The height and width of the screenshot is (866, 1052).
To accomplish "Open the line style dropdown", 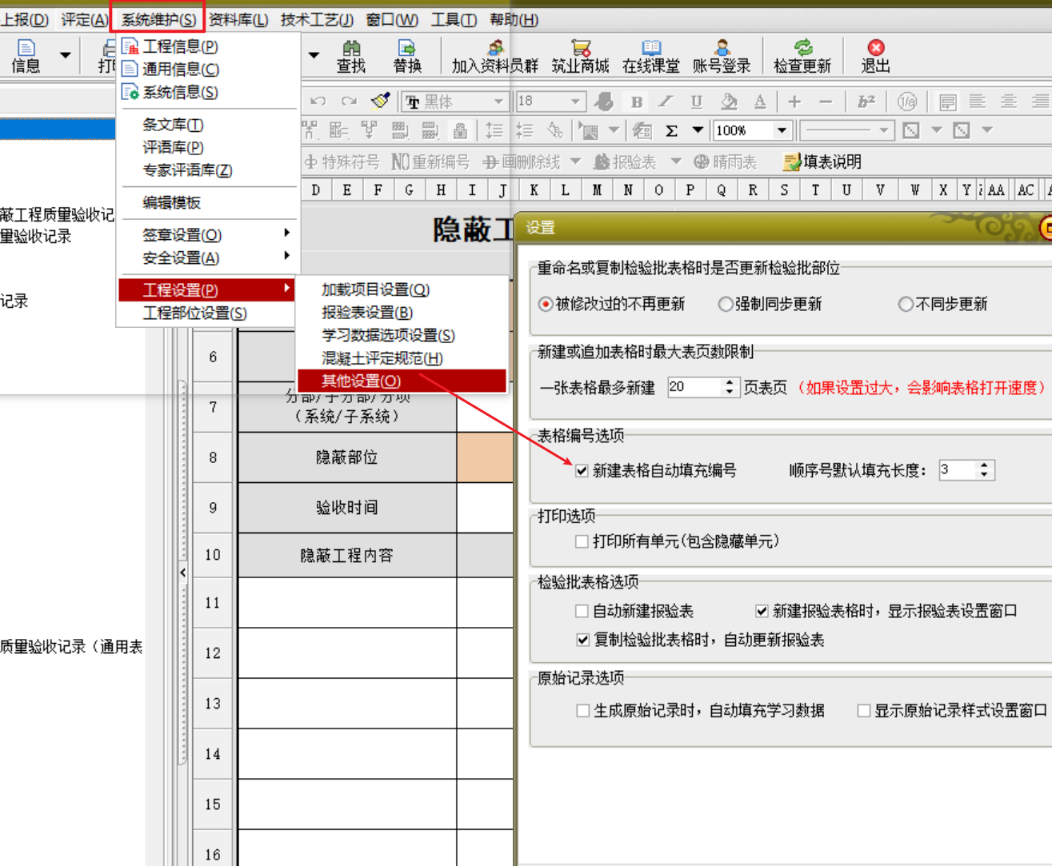I will coord(883,130).
